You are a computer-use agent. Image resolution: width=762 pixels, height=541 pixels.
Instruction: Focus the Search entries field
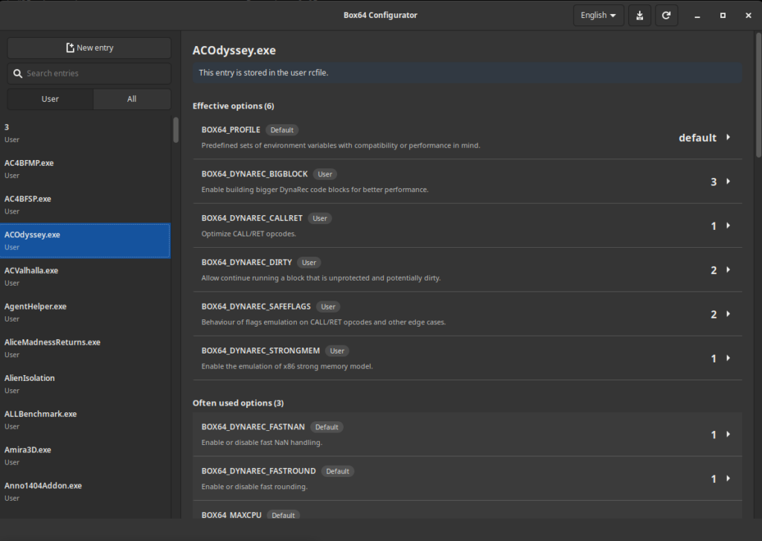[89, 74]
